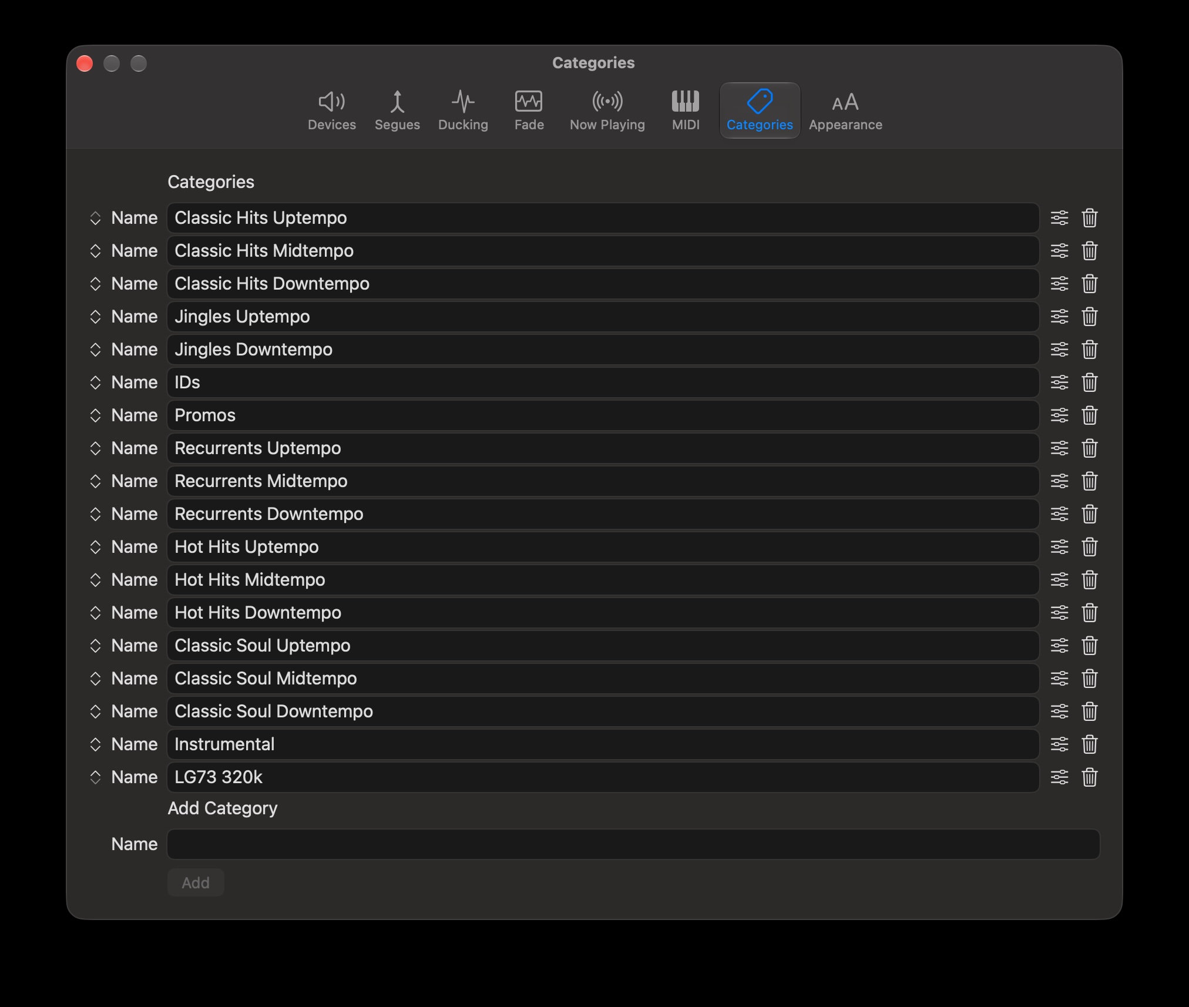Edit the IDs name field
This screenshot has height=1007, width=1189.
(603, 382)
